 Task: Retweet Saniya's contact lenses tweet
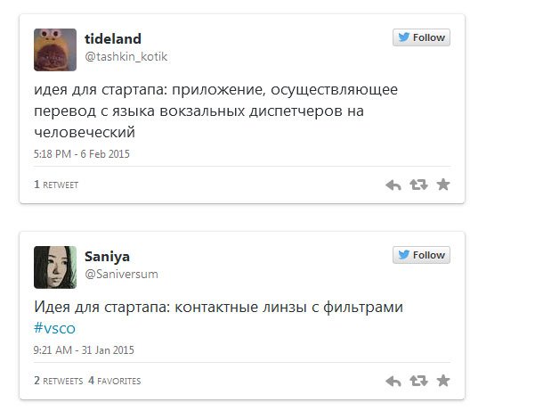click(x=418, y=381)
